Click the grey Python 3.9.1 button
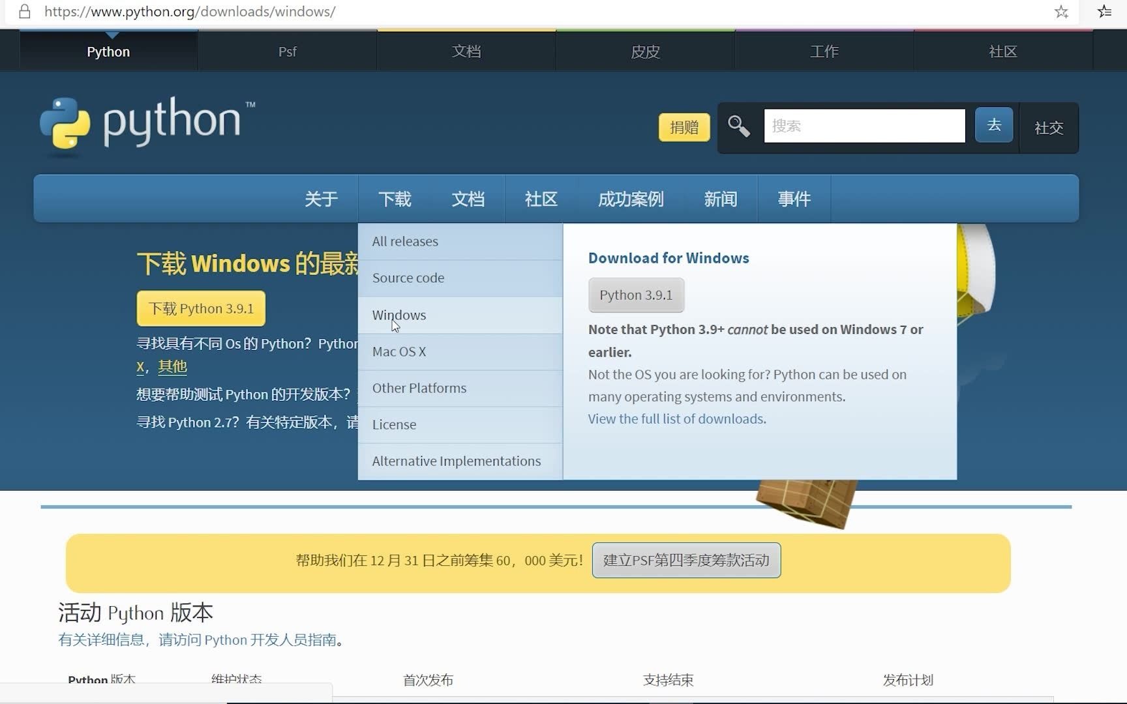1127x704 pixels. point(636,295)
